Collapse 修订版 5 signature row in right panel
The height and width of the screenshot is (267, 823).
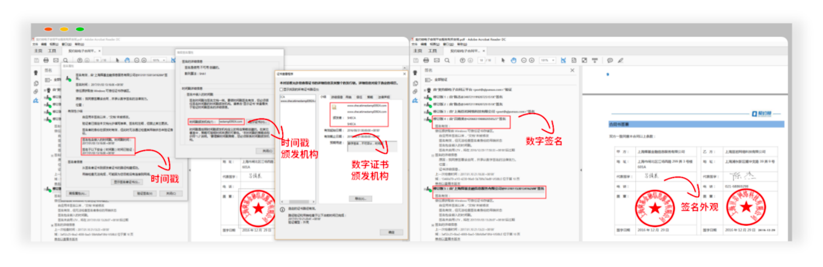[425, 189]
